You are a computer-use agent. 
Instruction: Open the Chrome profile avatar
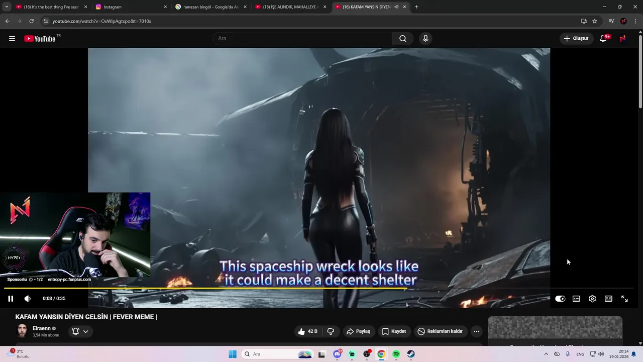point(623,21)
